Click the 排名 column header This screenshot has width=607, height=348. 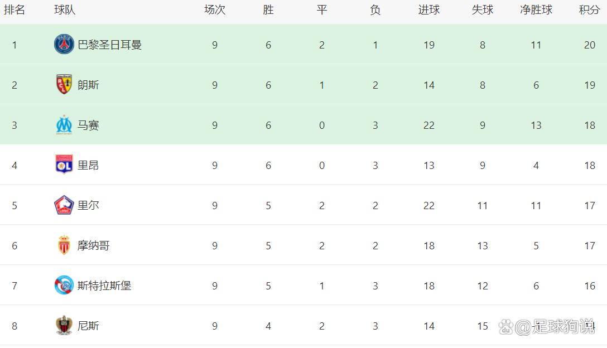pos(15,10)
